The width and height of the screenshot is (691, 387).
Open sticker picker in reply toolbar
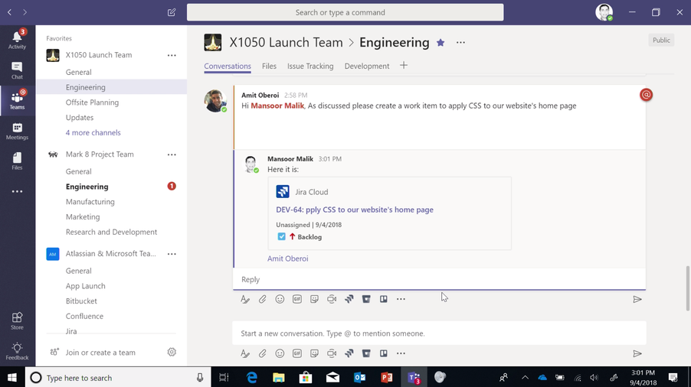point(314,299)
